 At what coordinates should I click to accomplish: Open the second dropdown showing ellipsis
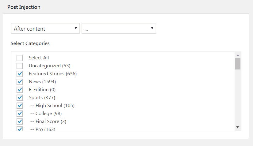tap(119, 28)
